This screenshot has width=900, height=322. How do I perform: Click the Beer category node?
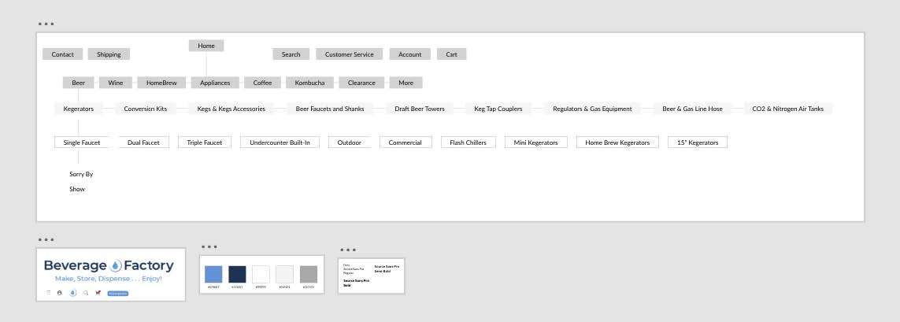coord(79,83)
